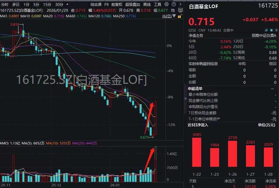Add 白酒基金LOF to watchlist via plus icon

coord(277,30)
